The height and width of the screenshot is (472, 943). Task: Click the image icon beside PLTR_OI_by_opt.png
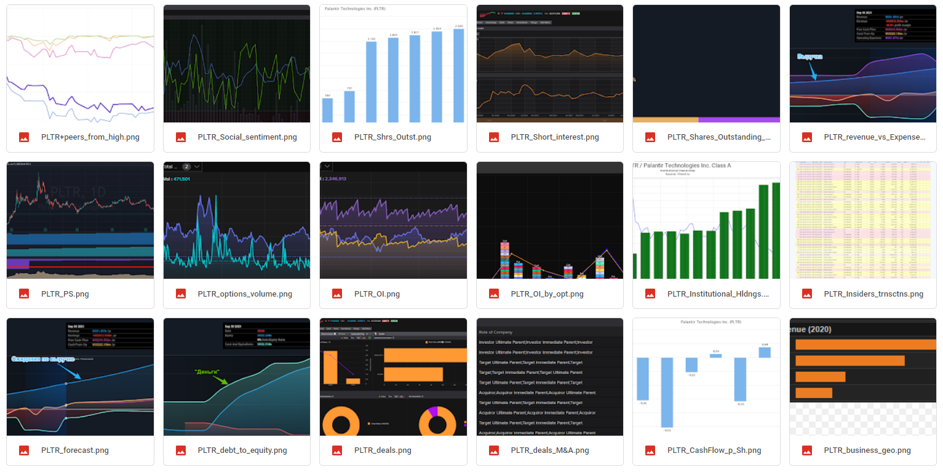click(x=494, y=294)
